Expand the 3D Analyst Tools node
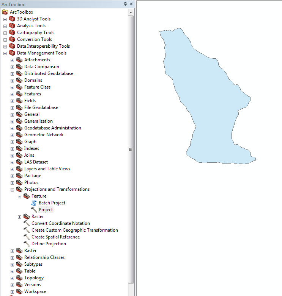This screenshot has height=296, width=282. coord(5,19)
